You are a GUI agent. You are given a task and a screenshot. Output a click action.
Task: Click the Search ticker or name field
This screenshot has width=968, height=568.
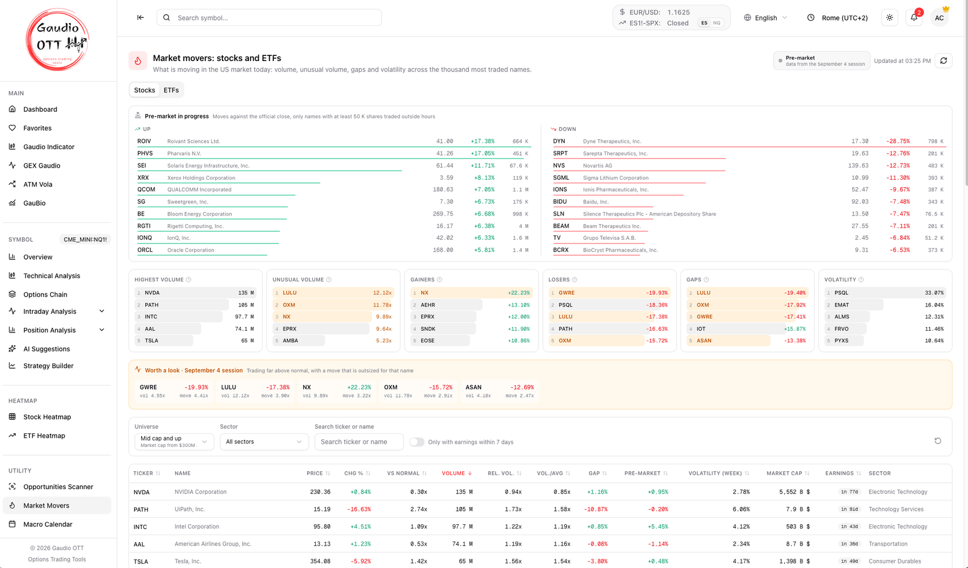point(359,442)
